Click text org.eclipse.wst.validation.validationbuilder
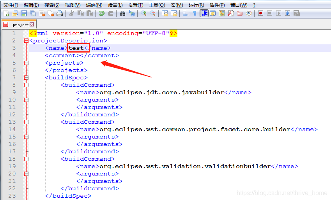The width and height of the screenshot is (331, 200). tap(185, 166)
